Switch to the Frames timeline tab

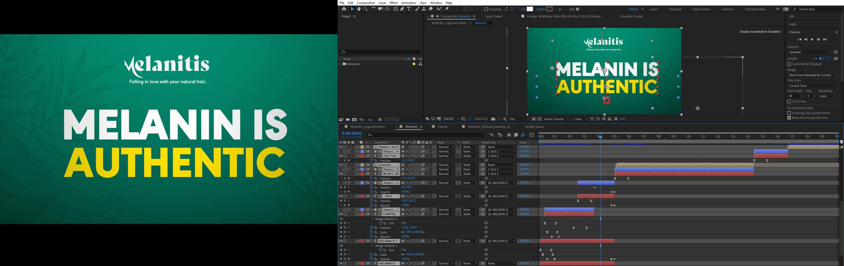[442, 127]
